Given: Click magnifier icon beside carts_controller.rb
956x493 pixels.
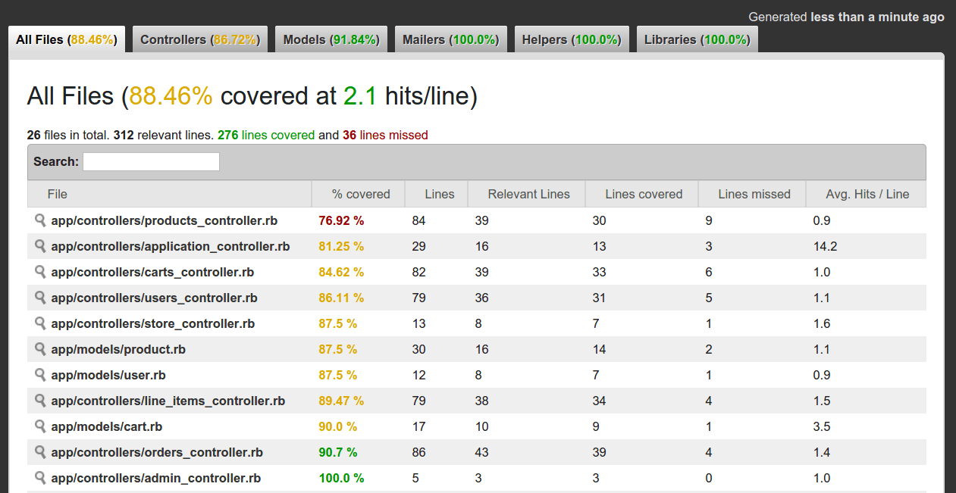Looking at the screenshot, I should [40, 272].
